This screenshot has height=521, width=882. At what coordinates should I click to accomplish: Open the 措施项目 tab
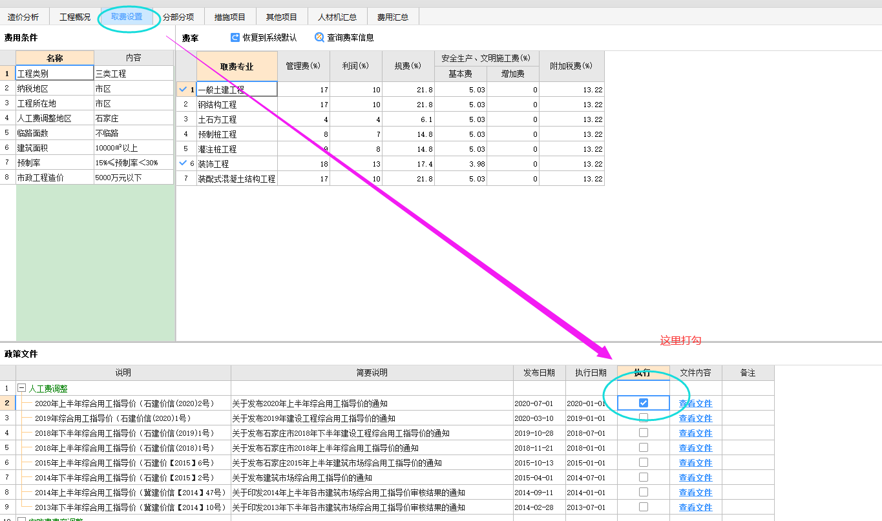tap(230, 17)
